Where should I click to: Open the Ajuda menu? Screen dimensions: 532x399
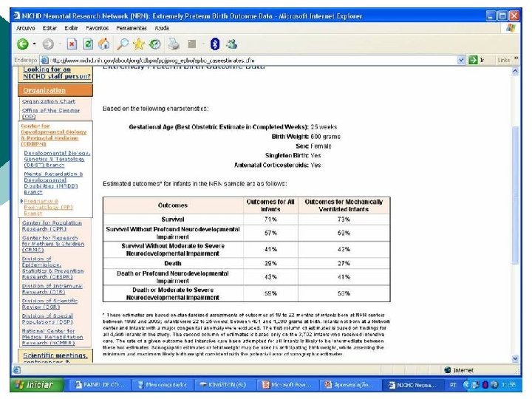(162, 28)
